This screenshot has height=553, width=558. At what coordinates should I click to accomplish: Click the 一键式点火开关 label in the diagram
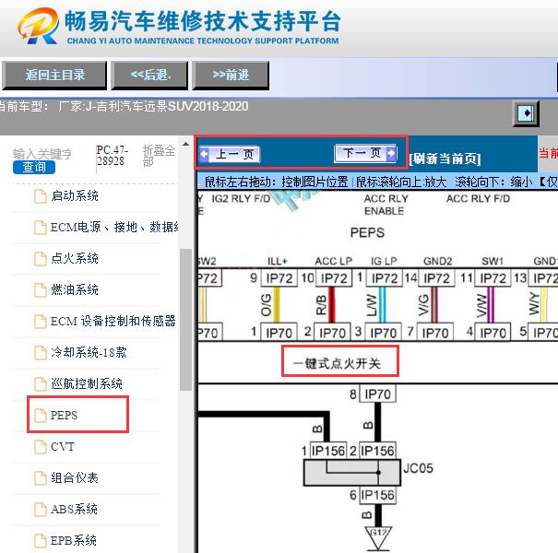tap(337, 363)
